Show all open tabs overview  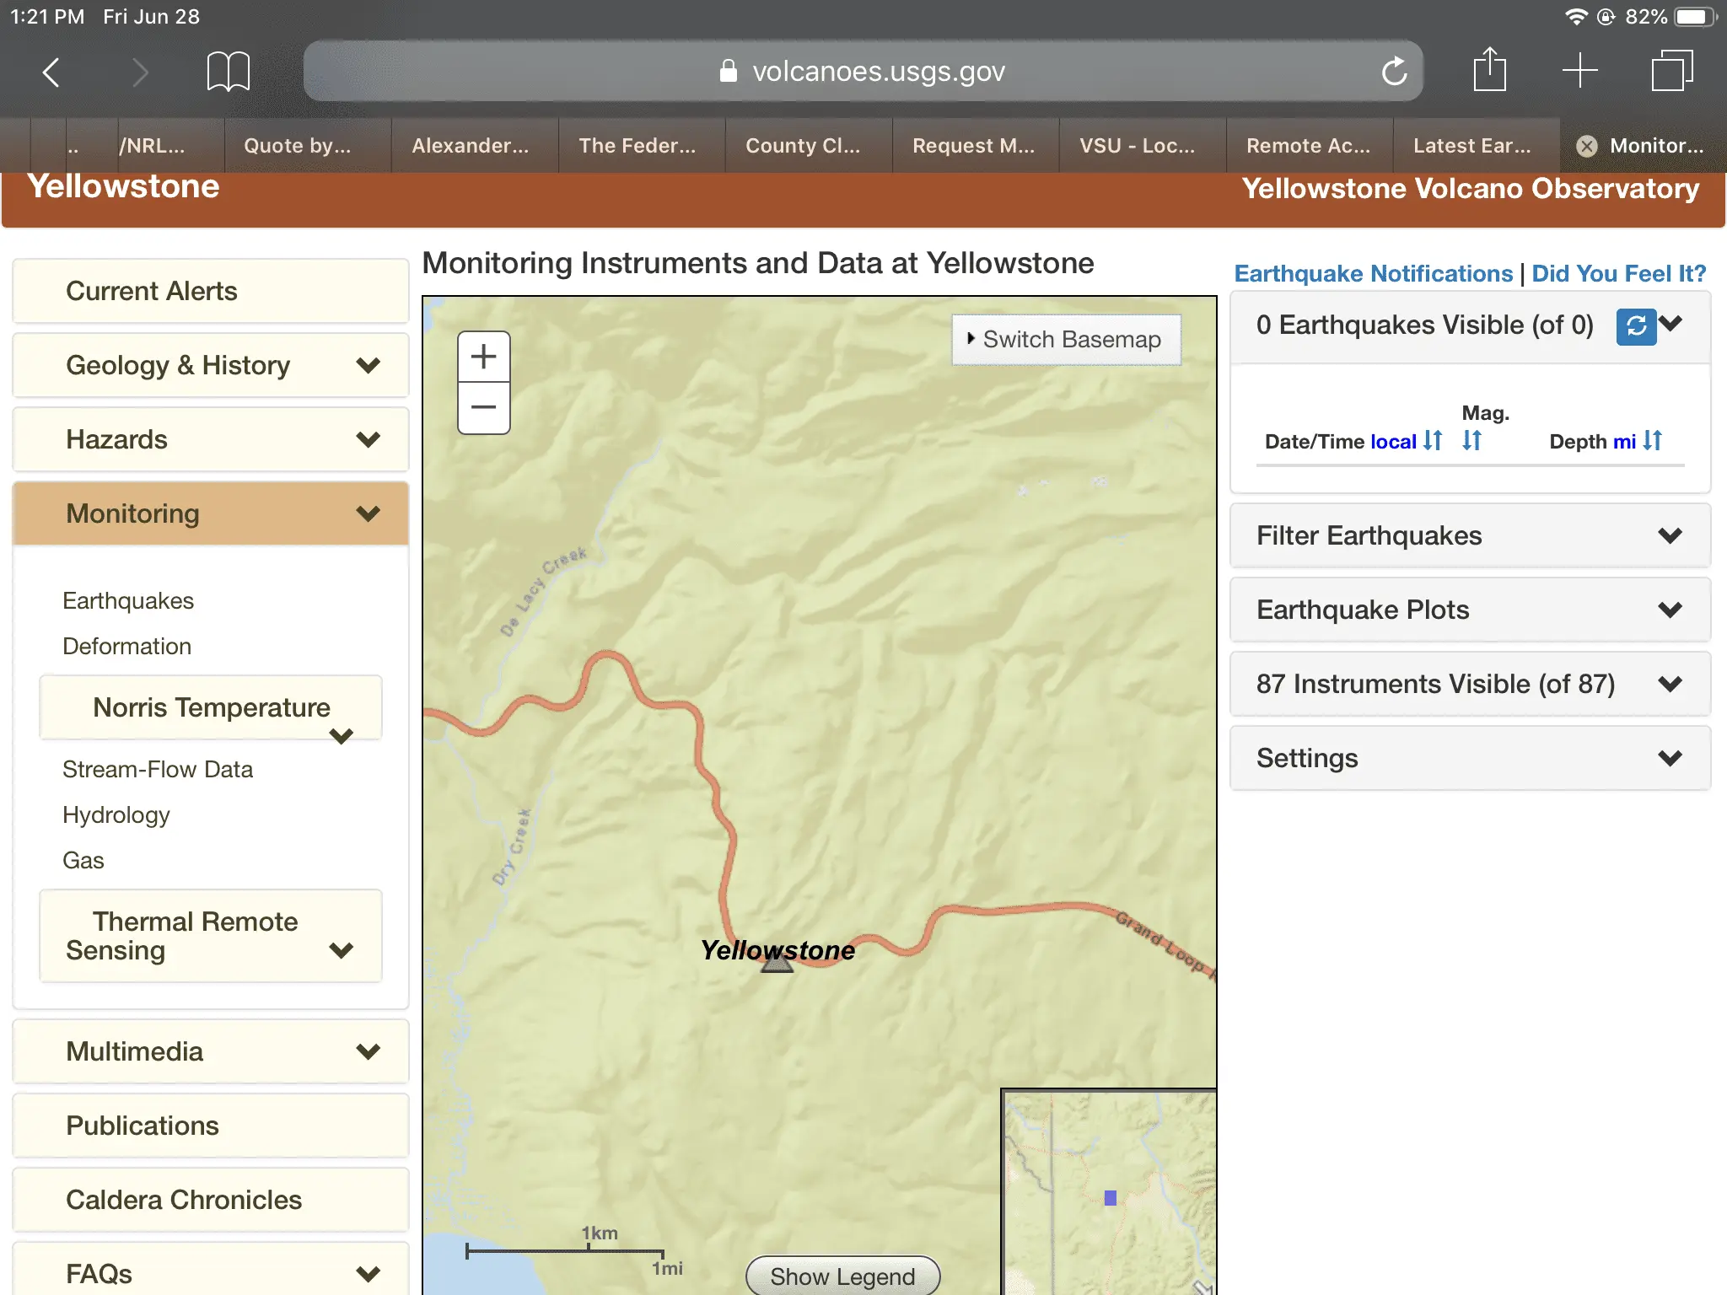[1671, 70]
